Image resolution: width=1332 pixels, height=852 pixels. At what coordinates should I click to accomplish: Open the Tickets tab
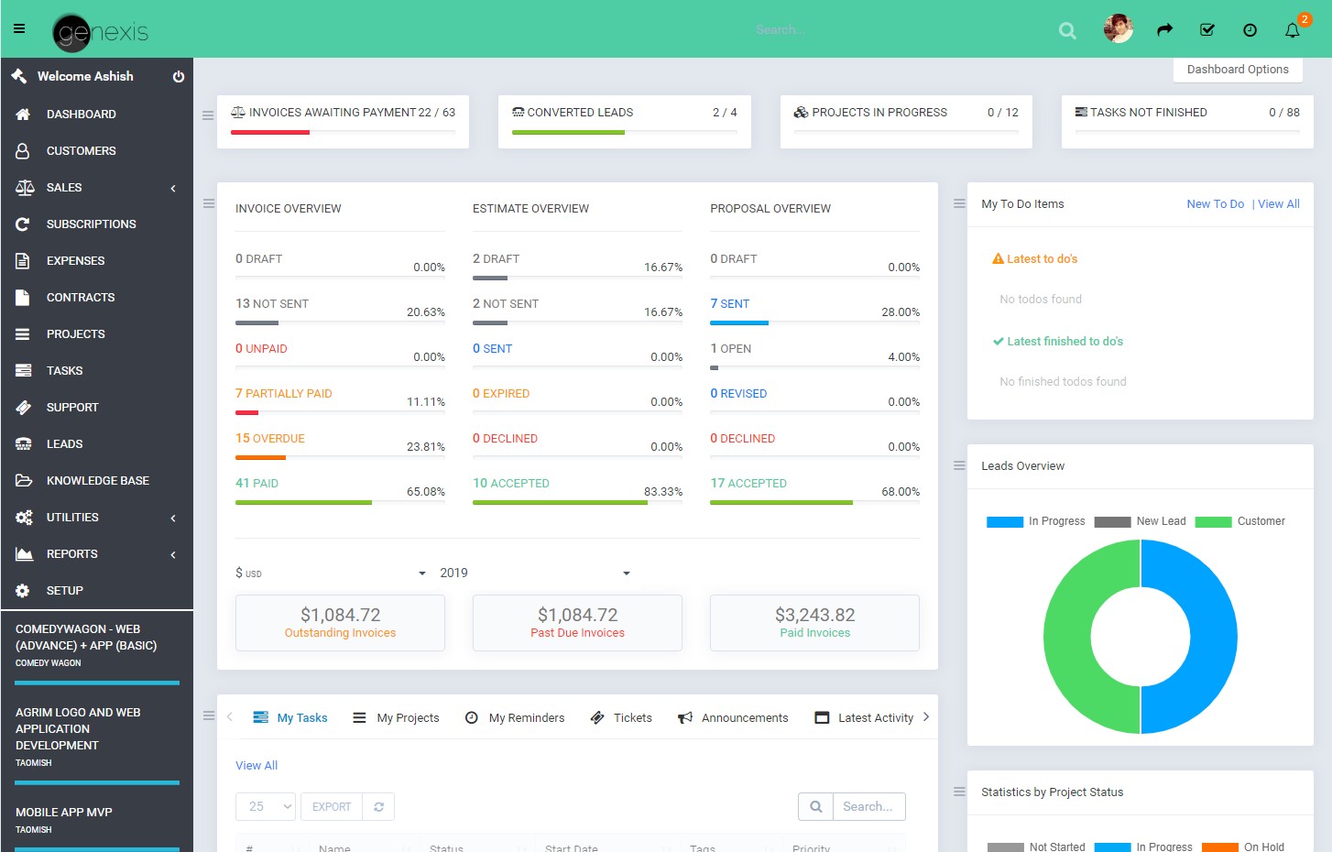622,718
